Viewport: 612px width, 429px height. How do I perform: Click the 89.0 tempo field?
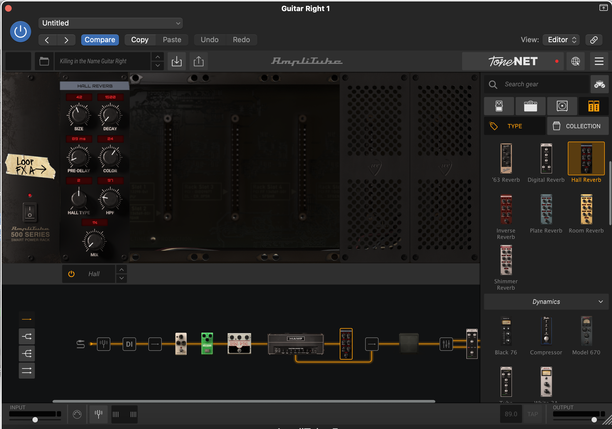pos(511,414)
